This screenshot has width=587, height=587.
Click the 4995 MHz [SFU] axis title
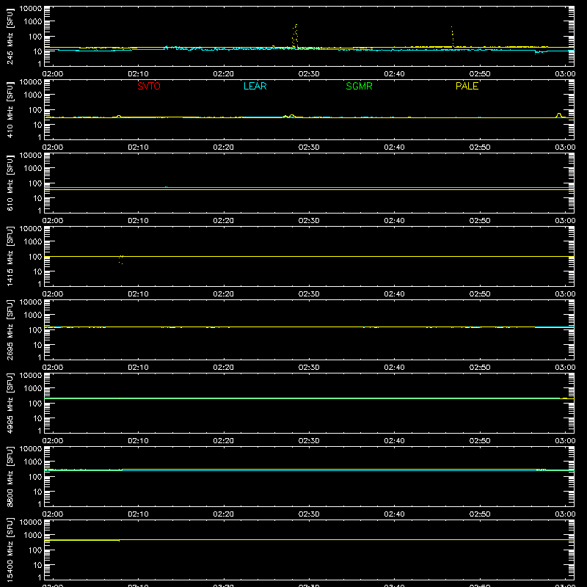10,403
